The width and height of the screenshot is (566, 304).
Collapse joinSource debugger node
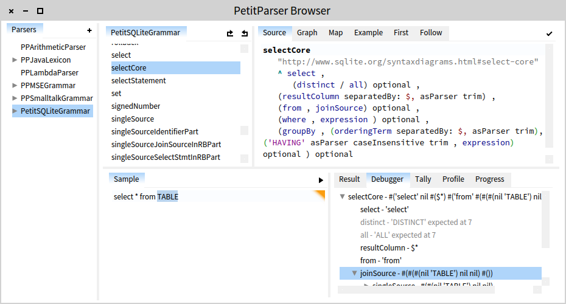pyautogui.click(x=354, y=273)
